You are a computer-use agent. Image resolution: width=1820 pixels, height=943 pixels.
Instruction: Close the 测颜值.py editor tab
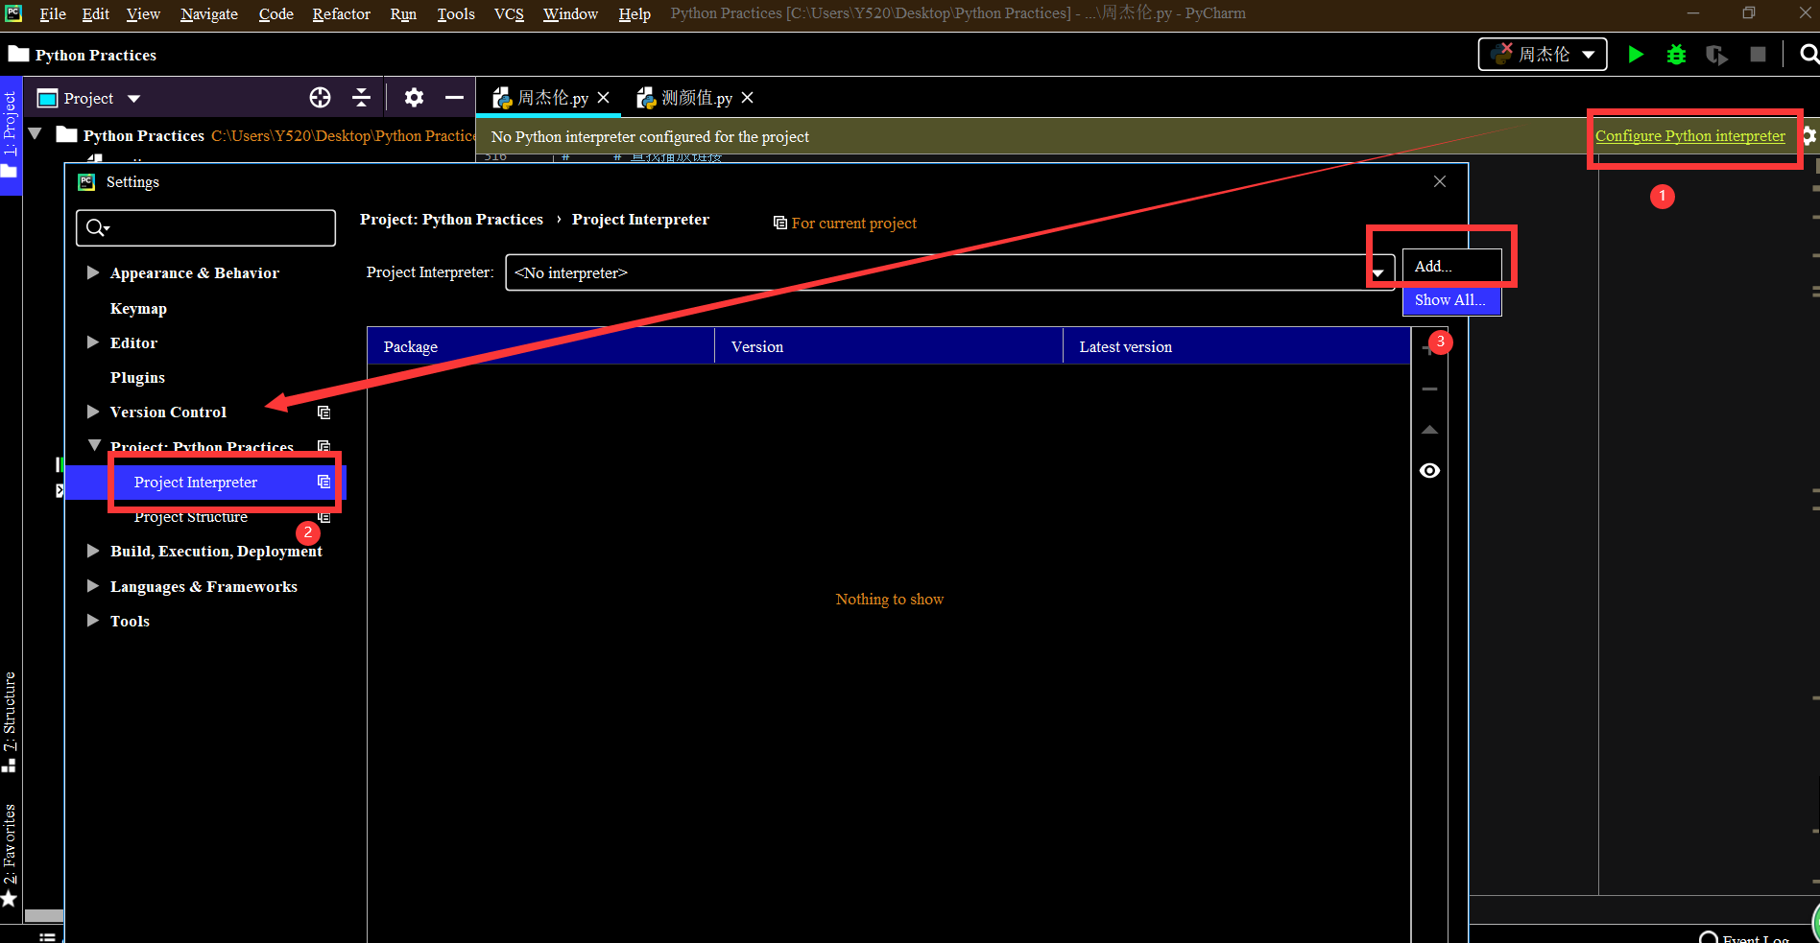(748, 98)
